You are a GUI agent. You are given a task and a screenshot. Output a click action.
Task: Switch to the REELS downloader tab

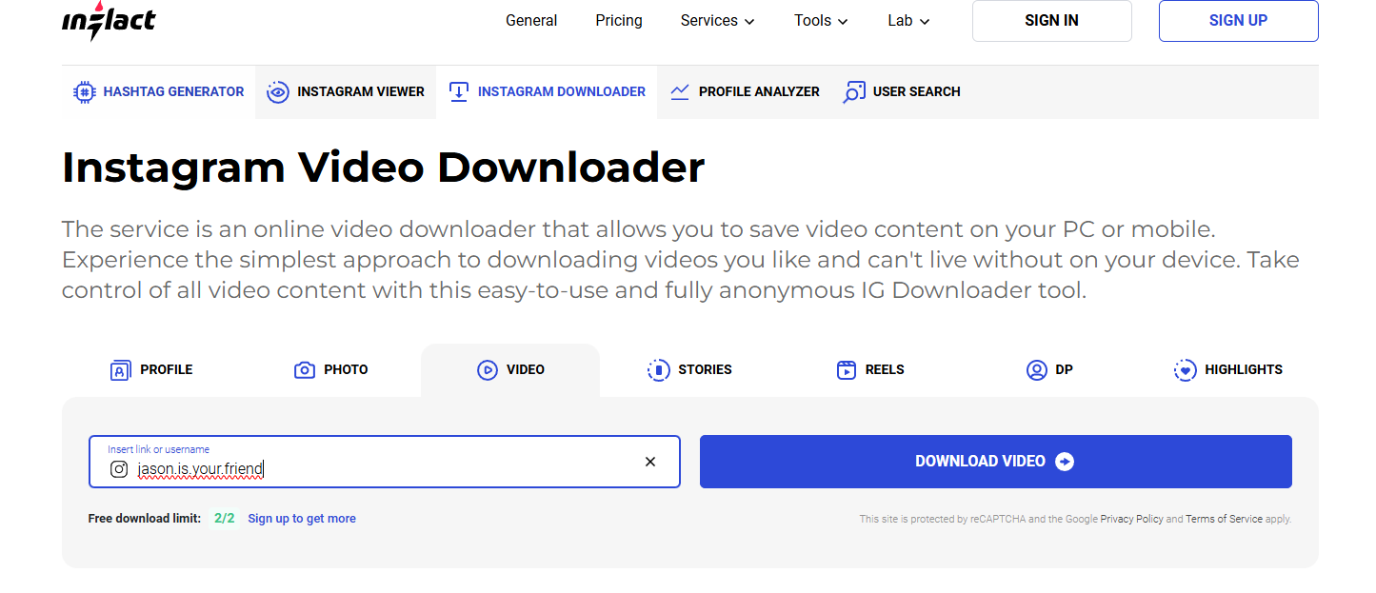869,370
